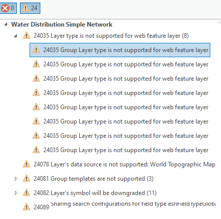Select the 24089 Sharing search configurations message
This screenshot has width=221, height=219.
[x=125, y=205]
